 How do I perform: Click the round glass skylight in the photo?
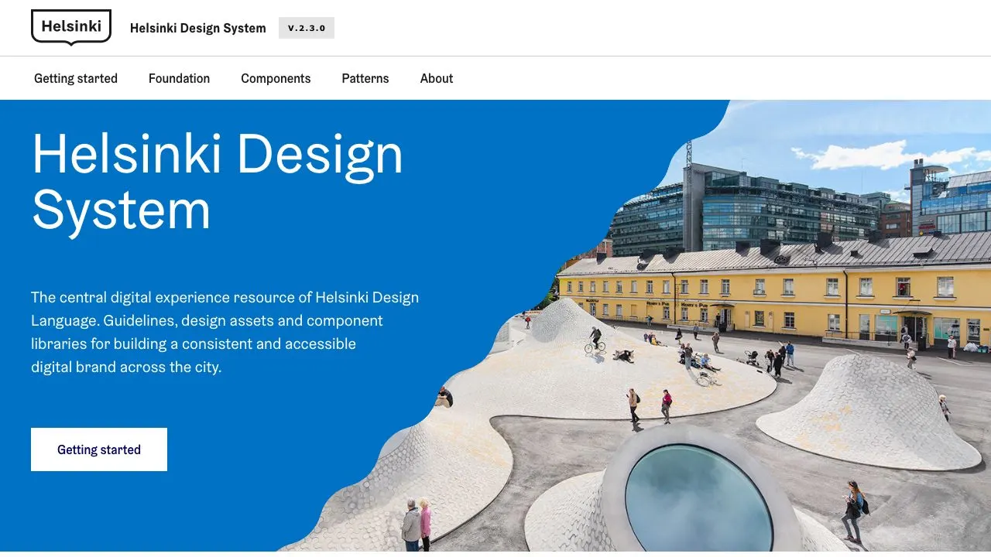698,496
